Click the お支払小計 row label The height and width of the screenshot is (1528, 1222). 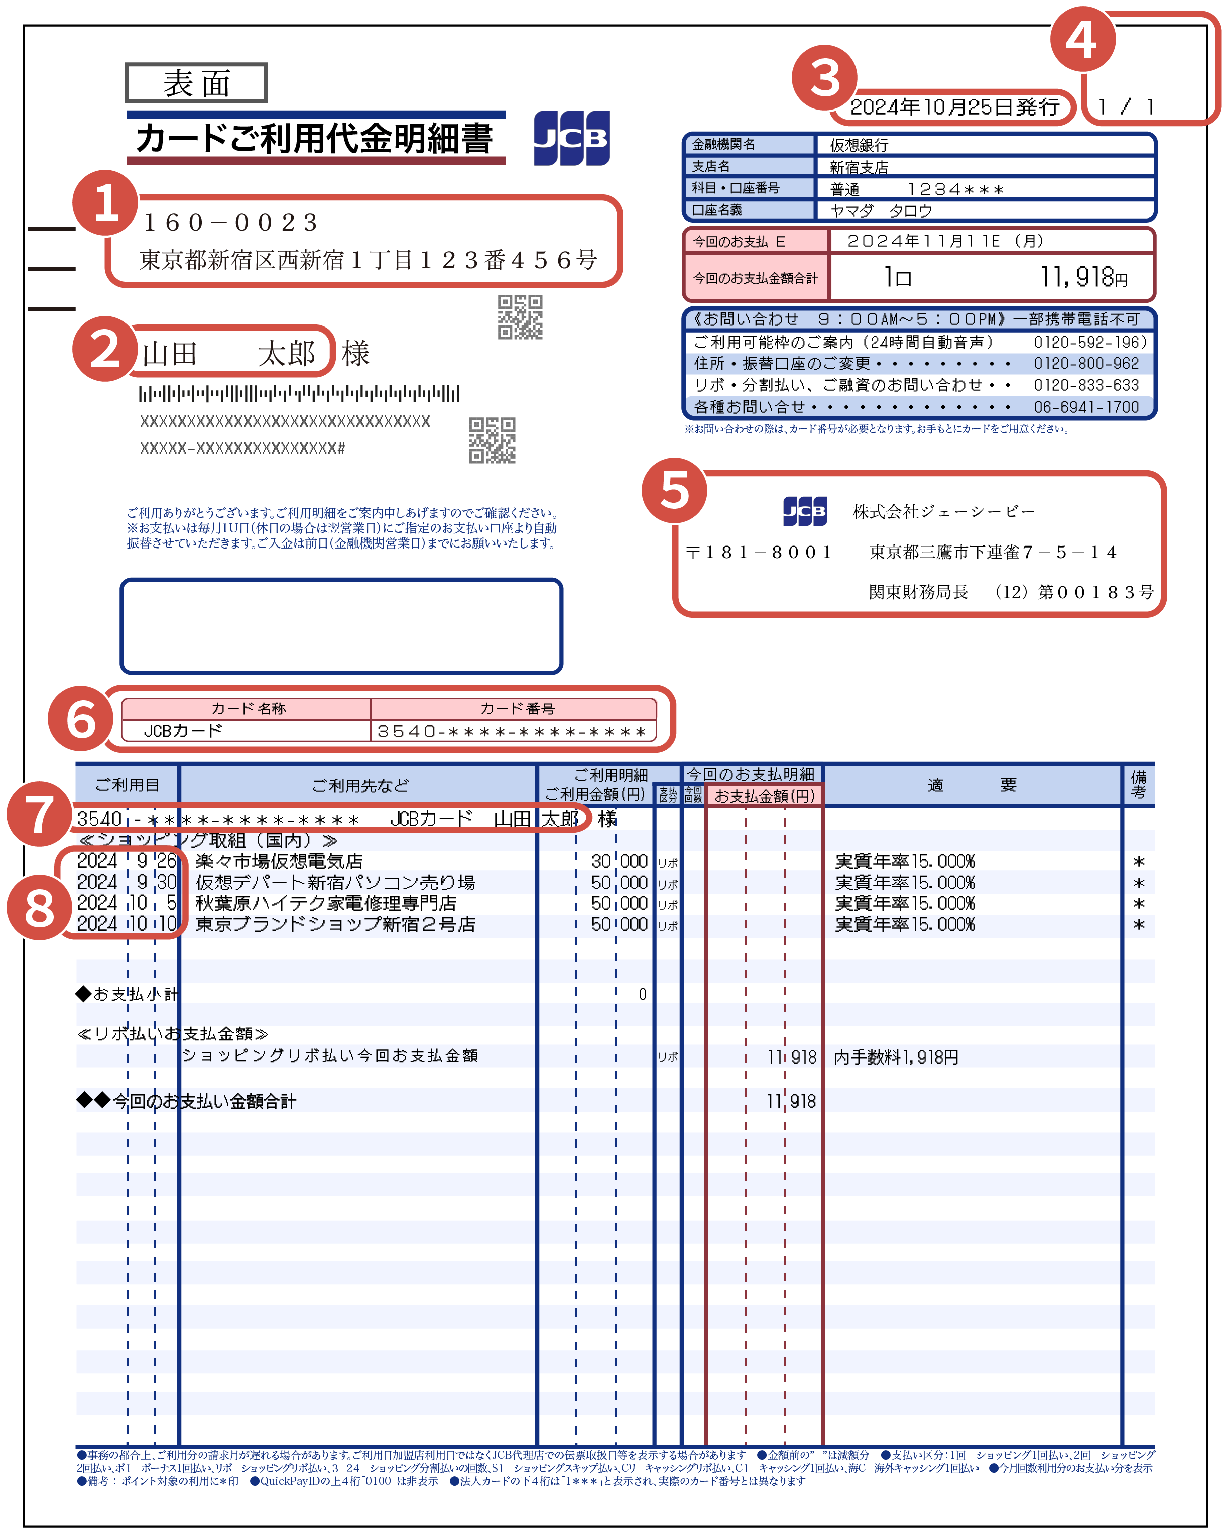point(127,994)
